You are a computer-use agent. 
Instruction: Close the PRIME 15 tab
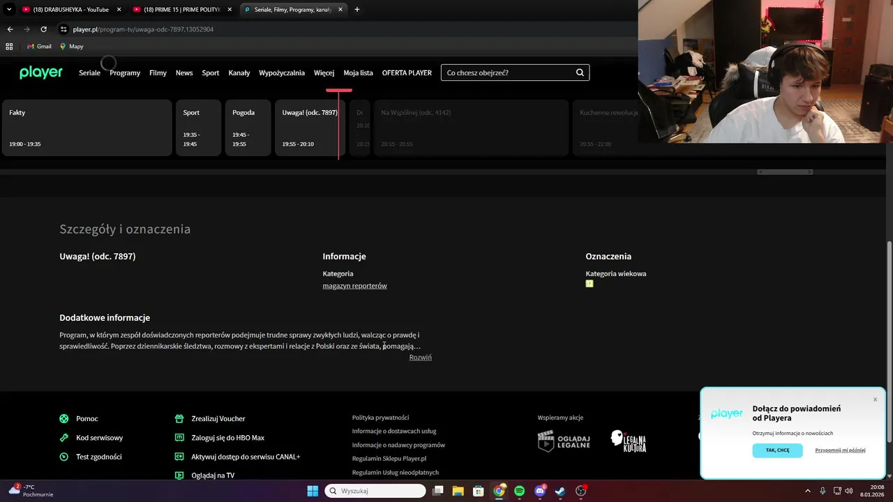click(230, 10)
